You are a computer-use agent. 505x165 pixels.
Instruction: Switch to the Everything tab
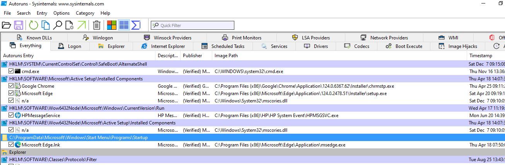coord(26,46)
